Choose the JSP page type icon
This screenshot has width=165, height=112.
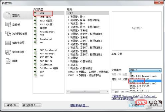pyautogui.click(x=36, y=72)
